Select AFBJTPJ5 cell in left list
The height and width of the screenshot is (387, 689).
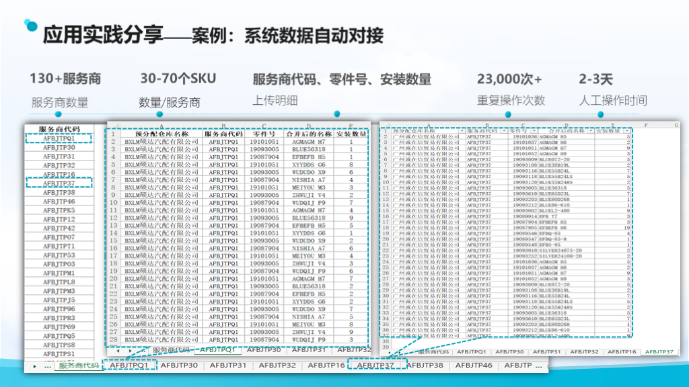click(59, 300)
